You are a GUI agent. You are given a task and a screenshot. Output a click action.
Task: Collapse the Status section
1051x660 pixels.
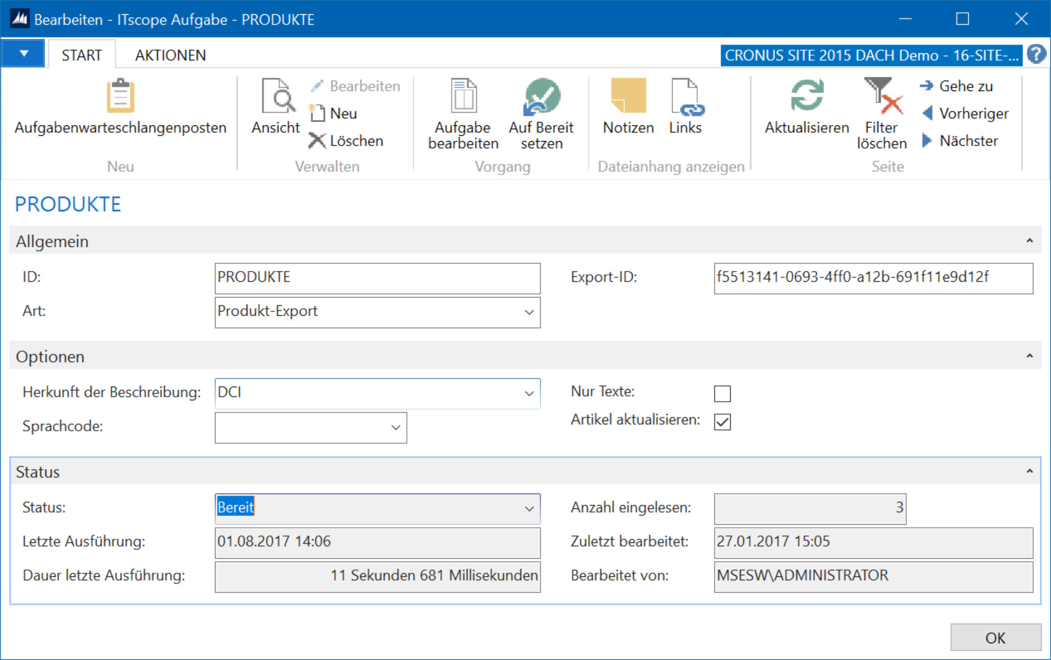1029,472
